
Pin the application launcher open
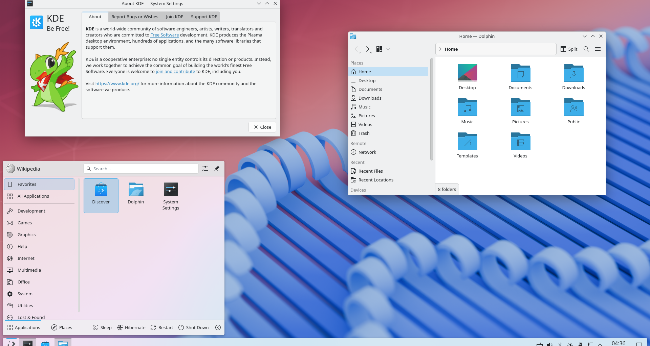tap(217, 168)
